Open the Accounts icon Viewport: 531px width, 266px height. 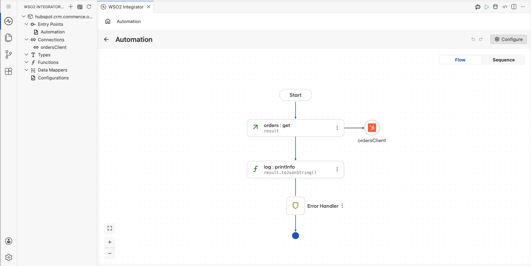coord(9,241)
